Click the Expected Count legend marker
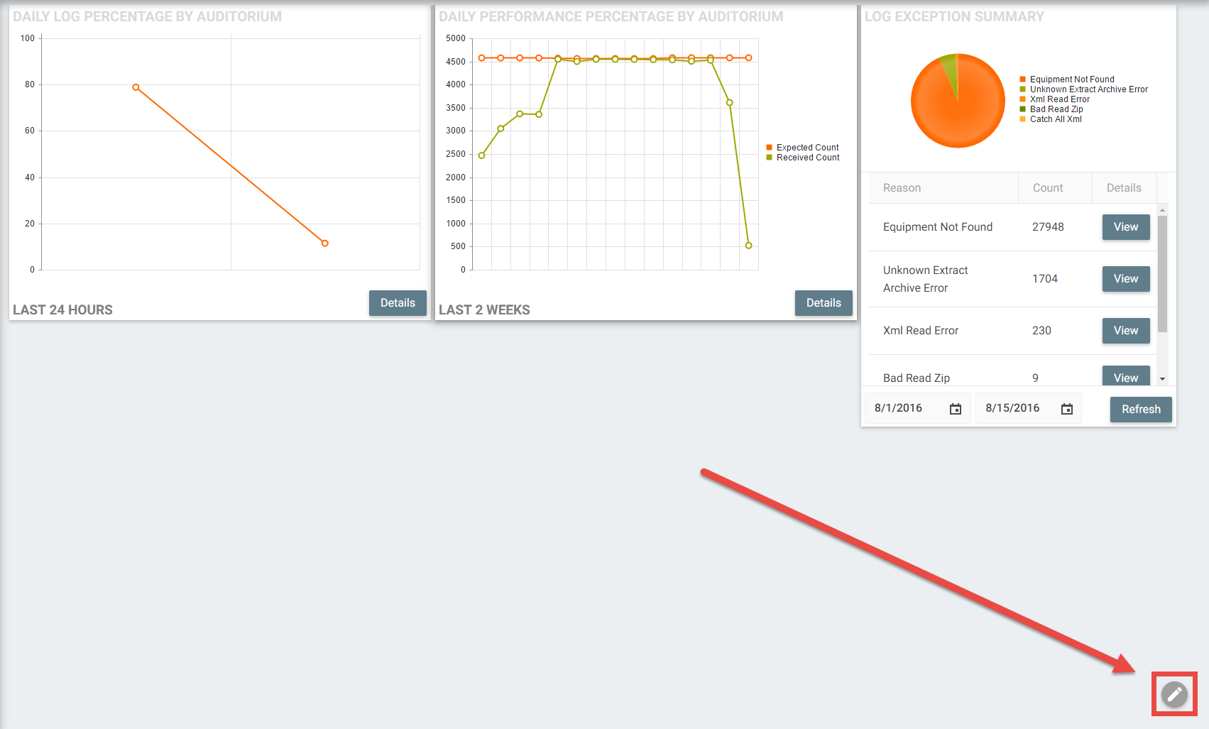1209x729 pixels. 769,148
